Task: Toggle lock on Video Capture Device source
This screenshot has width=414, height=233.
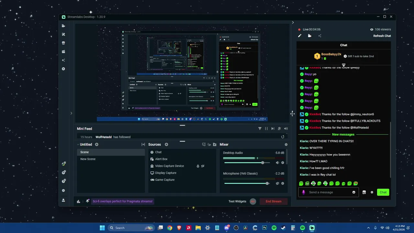Action: (198, 166)
